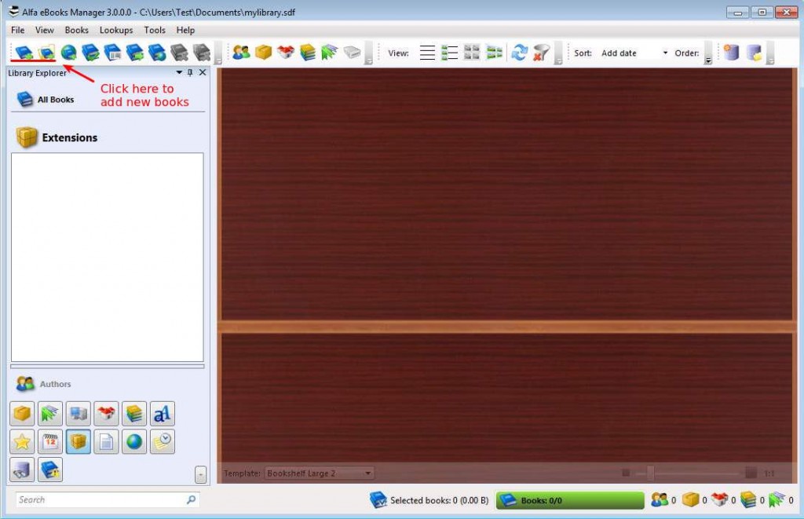
Task: Click the refresh arrows icon in the toolbar
Action: coord(519,53)
